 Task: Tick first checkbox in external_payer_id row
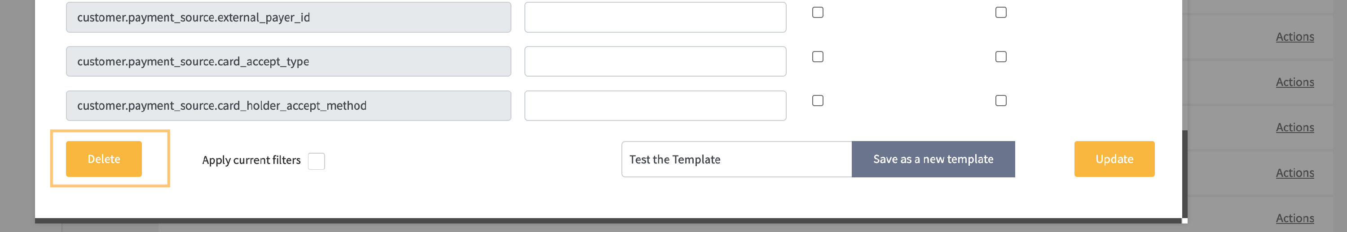click(x=818, y=13)
